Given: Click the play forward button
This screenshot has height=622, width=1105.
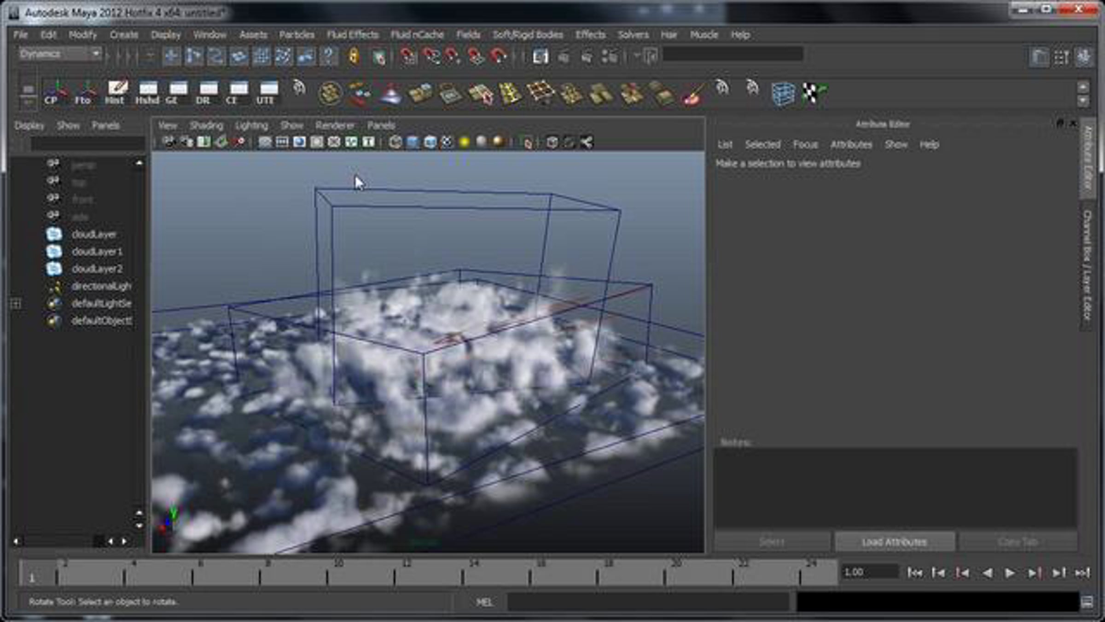Looking at the screenshot, I should pos(1010,573).
